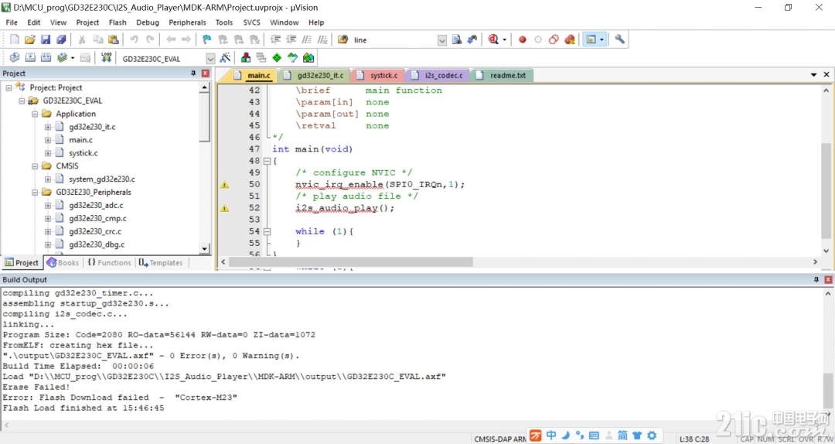Click the Start/Stop Debug Session icon
The height and width of the screenshot is (444, 835).
coord(493,39)
